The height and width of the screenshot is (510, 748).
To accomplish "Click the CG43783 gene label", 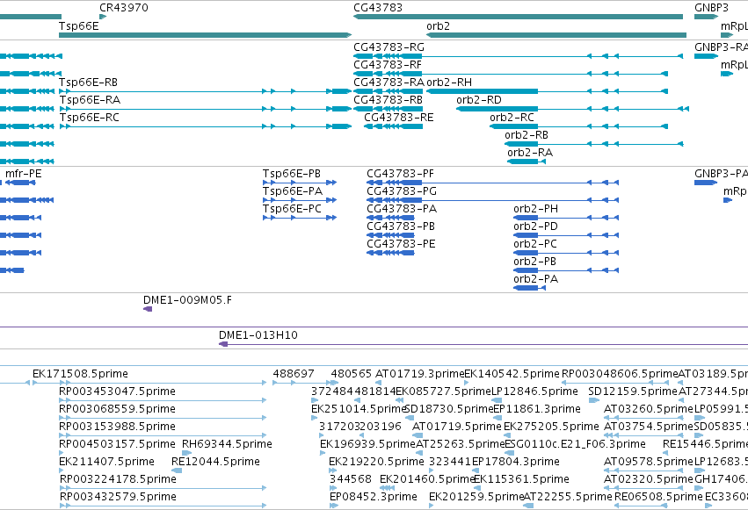I will click(x=378, y=8).
